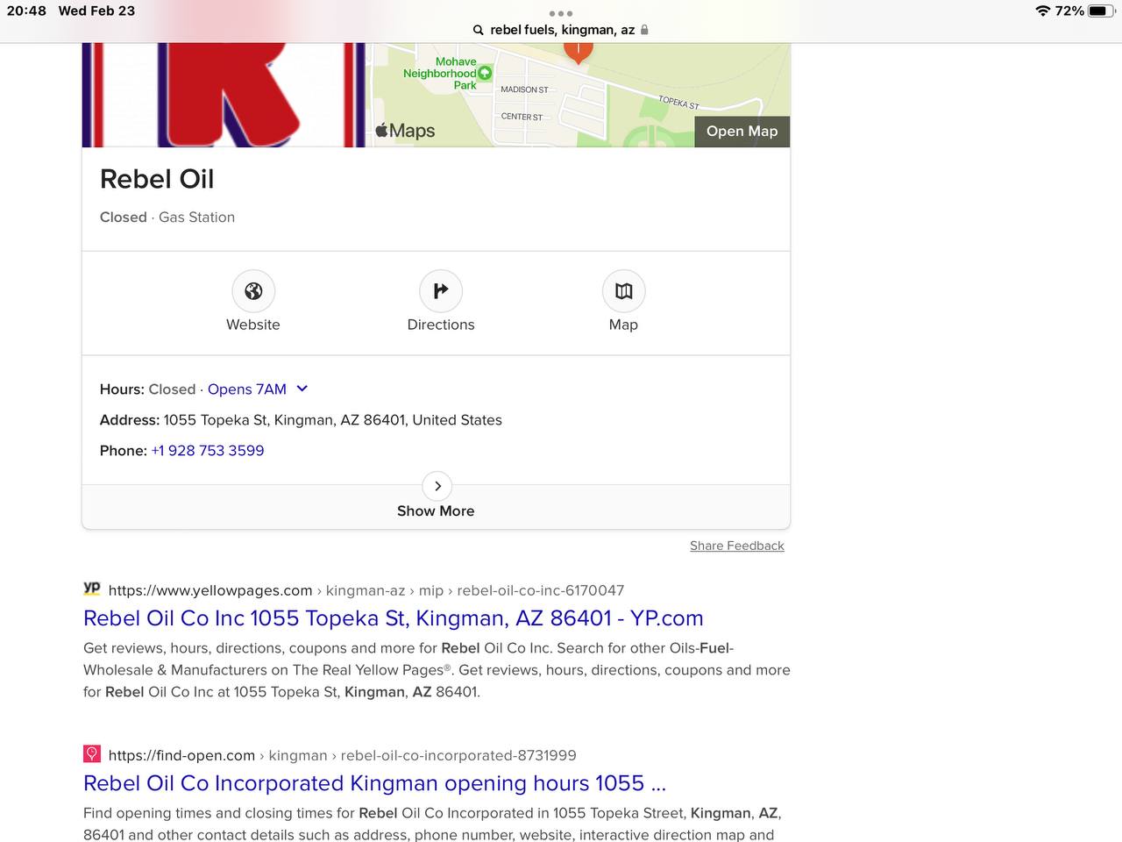Image resolution: width=1122 pixels, height=842 pixels.
Task: Tap the Apple Maps logo on map
Action: (405, 131)
